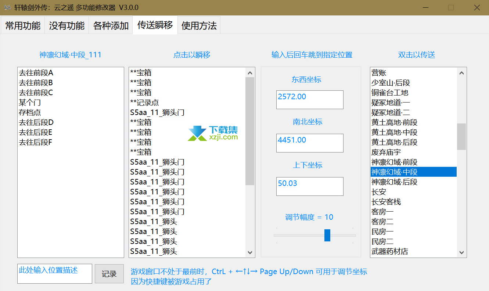Maximize the 修改器 window

[451, 7]
